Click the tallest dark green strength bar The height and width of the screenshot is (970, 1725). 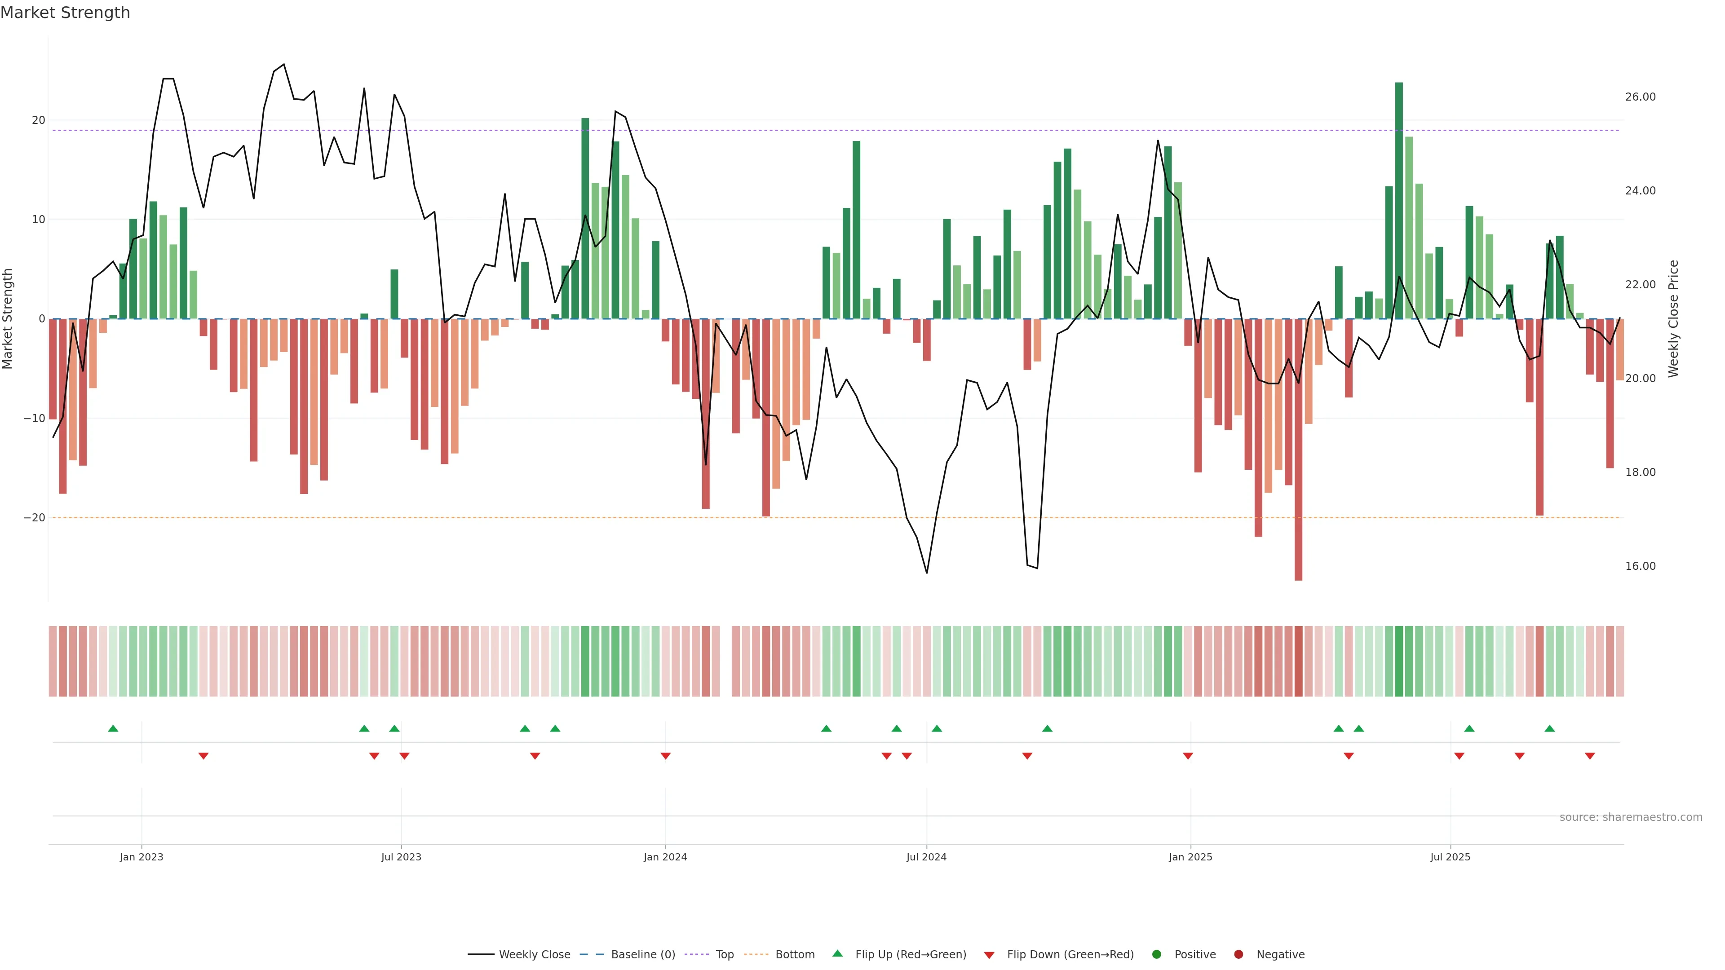1399,201
